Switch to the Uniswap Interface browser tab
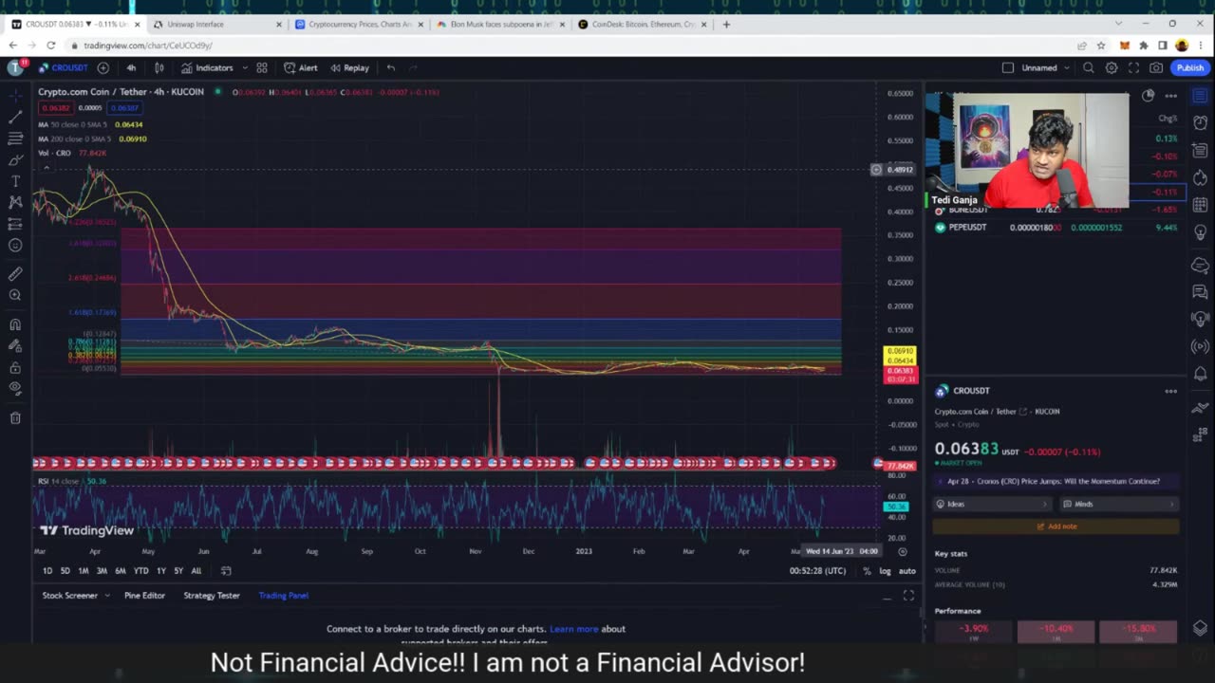The height and width of the screenshot is (683, 1215). coord(216,24)
